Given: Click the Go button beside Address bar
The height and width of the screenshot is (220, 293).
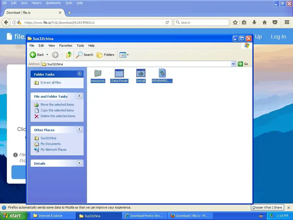Looking at the screenshot, I should click(243, 64).
